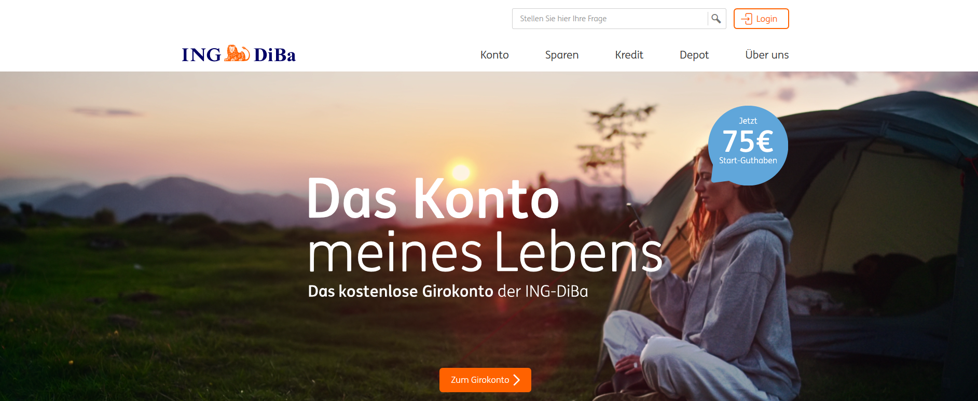Click the ING-DiBa lion logo

(237, 53)
